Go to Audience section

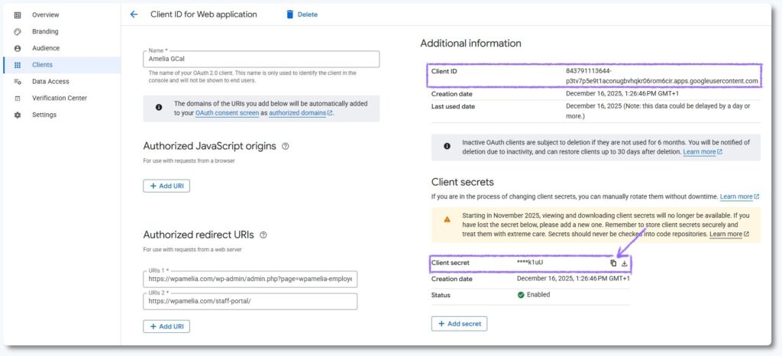coord(45,48)
